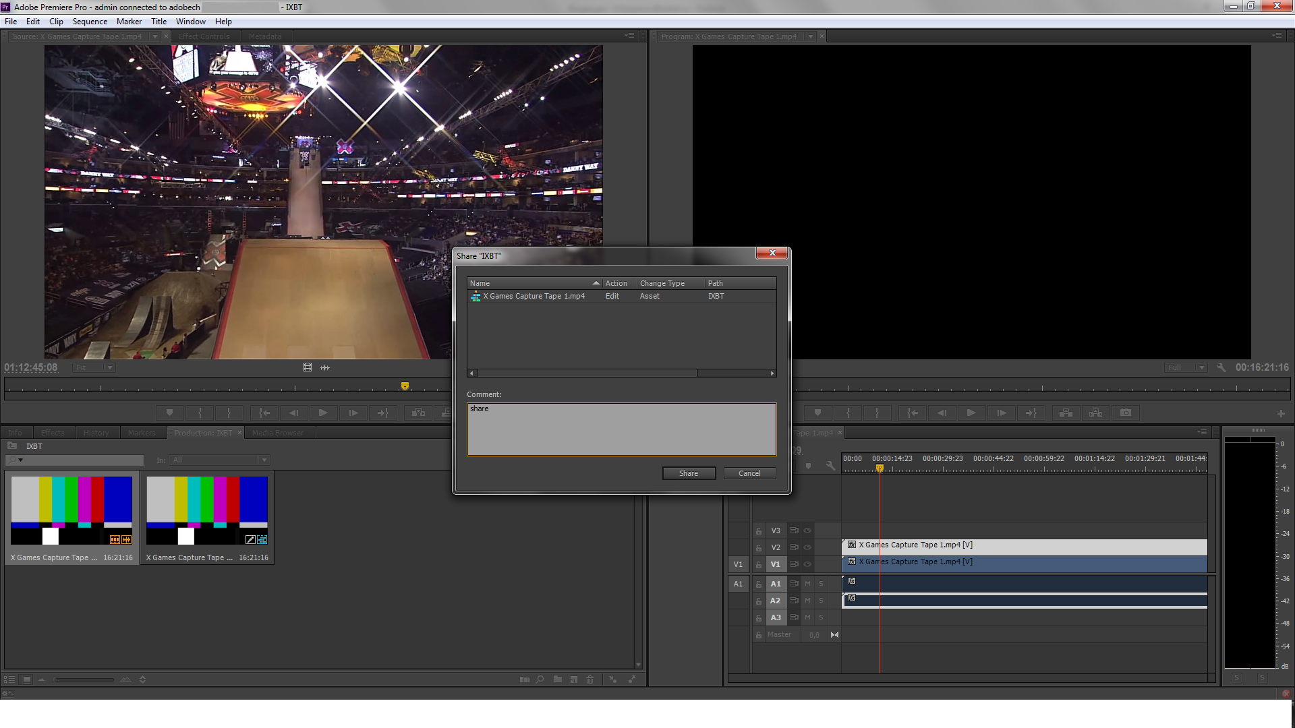The height and width of the screenshot is (728, 1295).
Task: Click the Comment text field
Action: (621, 429)
